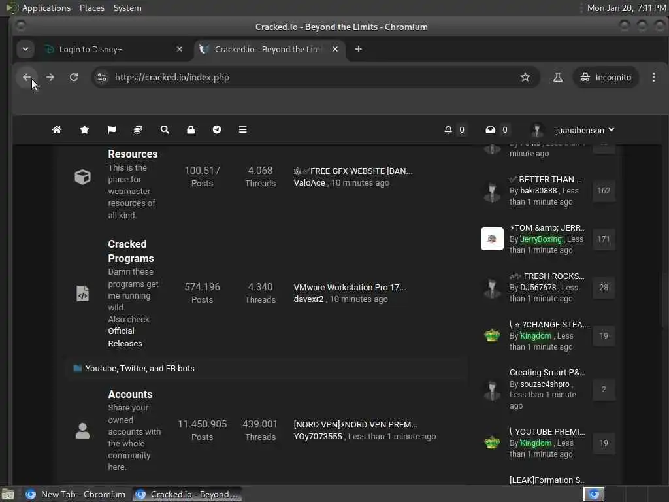Click the Accounts person icon
The width and height of the screenshot is (669, 502).
83,431
